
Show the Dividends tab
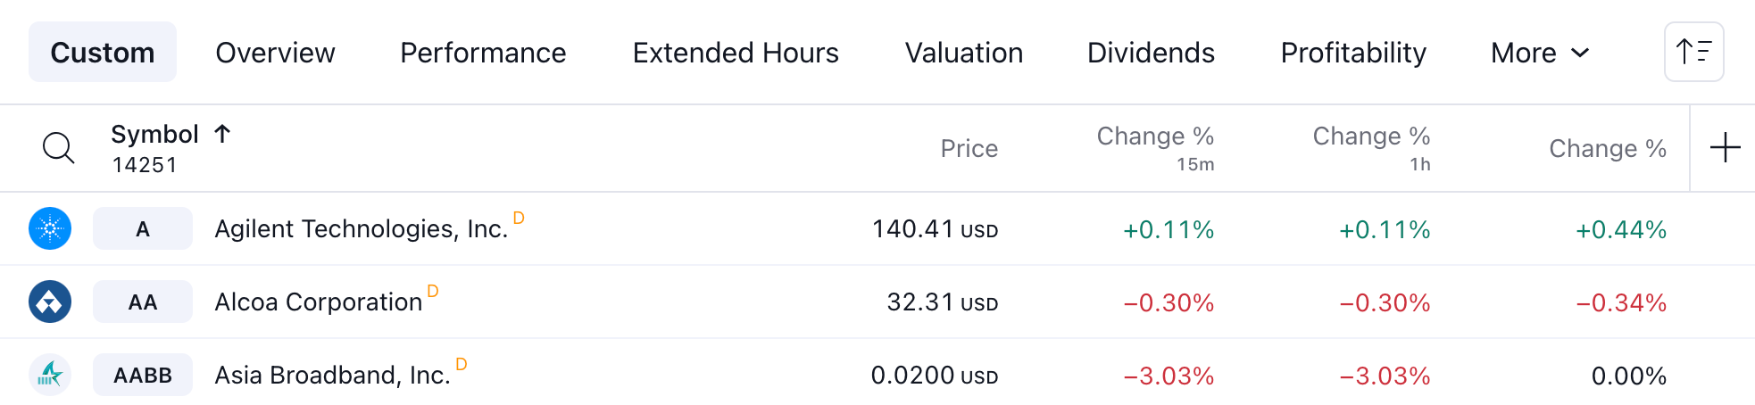1151,53
